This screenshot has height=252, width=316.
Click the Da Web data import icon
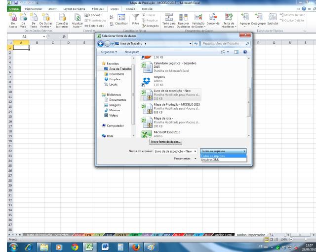pyautogui.click(x=23, y=20)
